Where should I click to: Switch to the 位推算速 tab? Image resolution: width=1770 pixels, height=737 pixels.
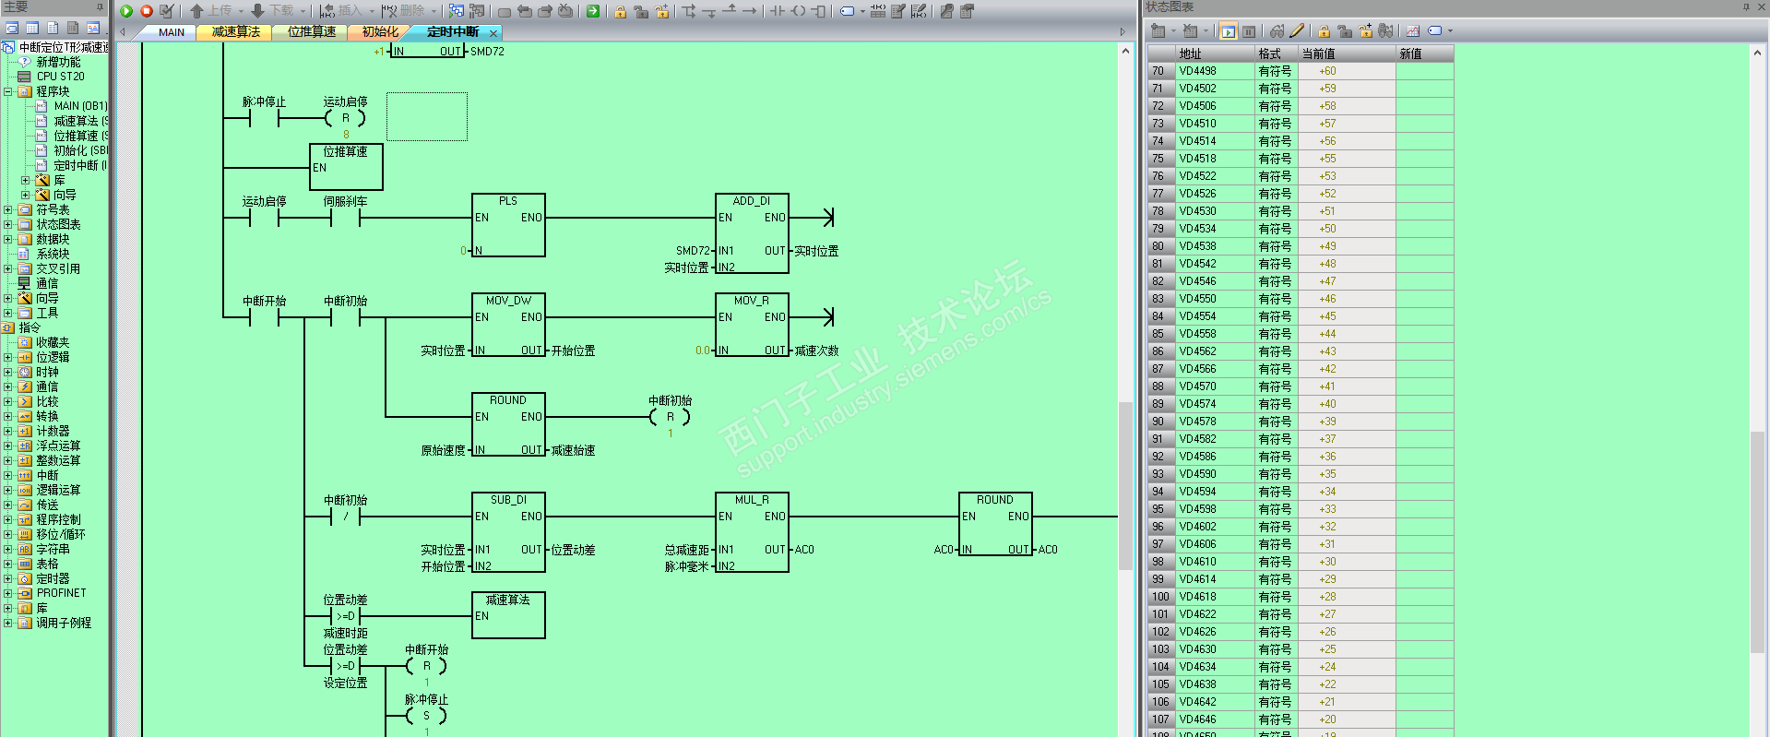click(312, 32)
